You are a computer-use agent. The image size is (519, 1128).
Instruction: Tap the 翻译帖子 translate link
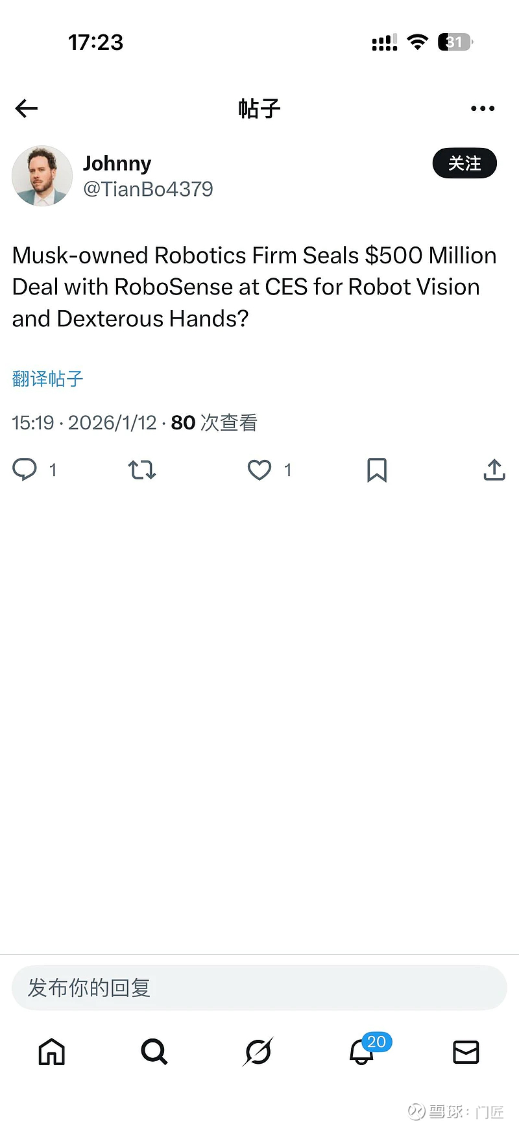pos(48,379)
